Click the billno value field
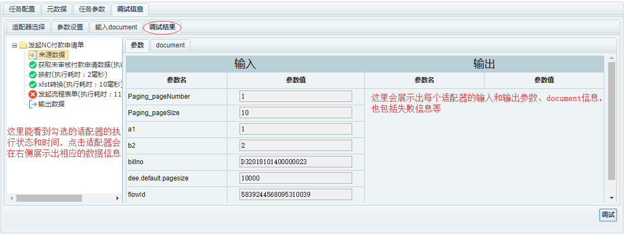This screenshot has height=235, width=624. click(x=296, y=161)
